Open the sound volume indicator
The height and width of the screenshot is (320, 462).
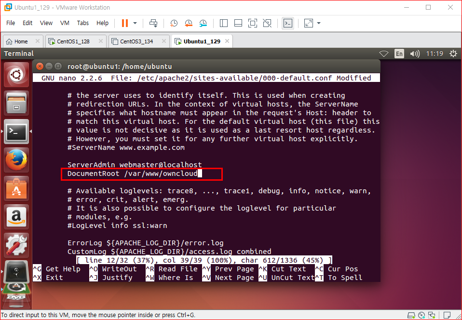(415, 53)
